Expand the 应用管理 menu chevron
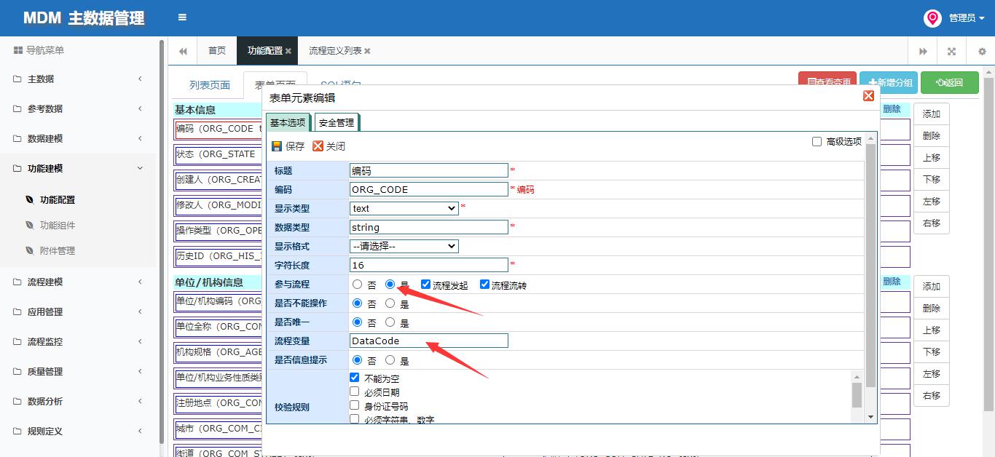This screenshot has height=457, width=995. [140, 311]
